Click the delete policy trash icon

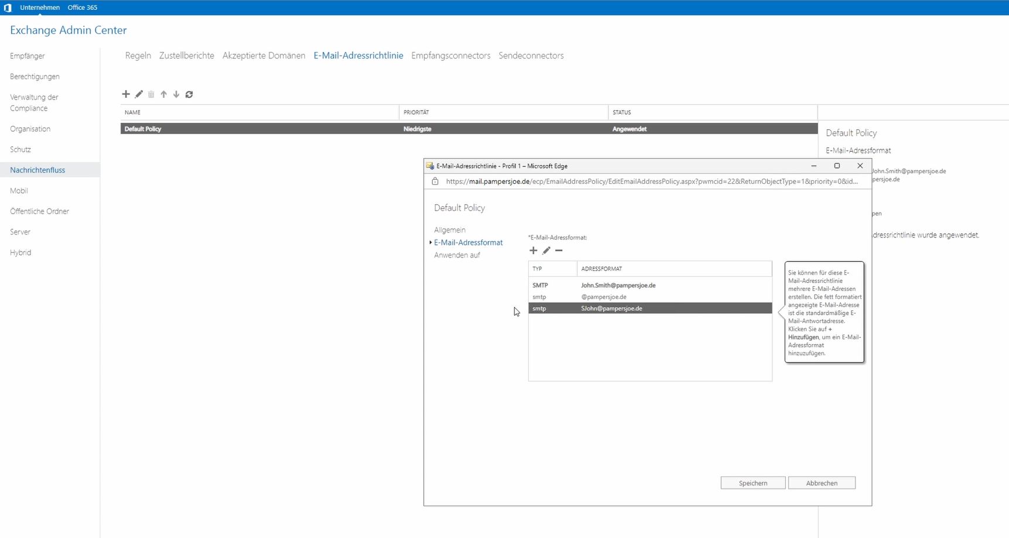[151, 94]
